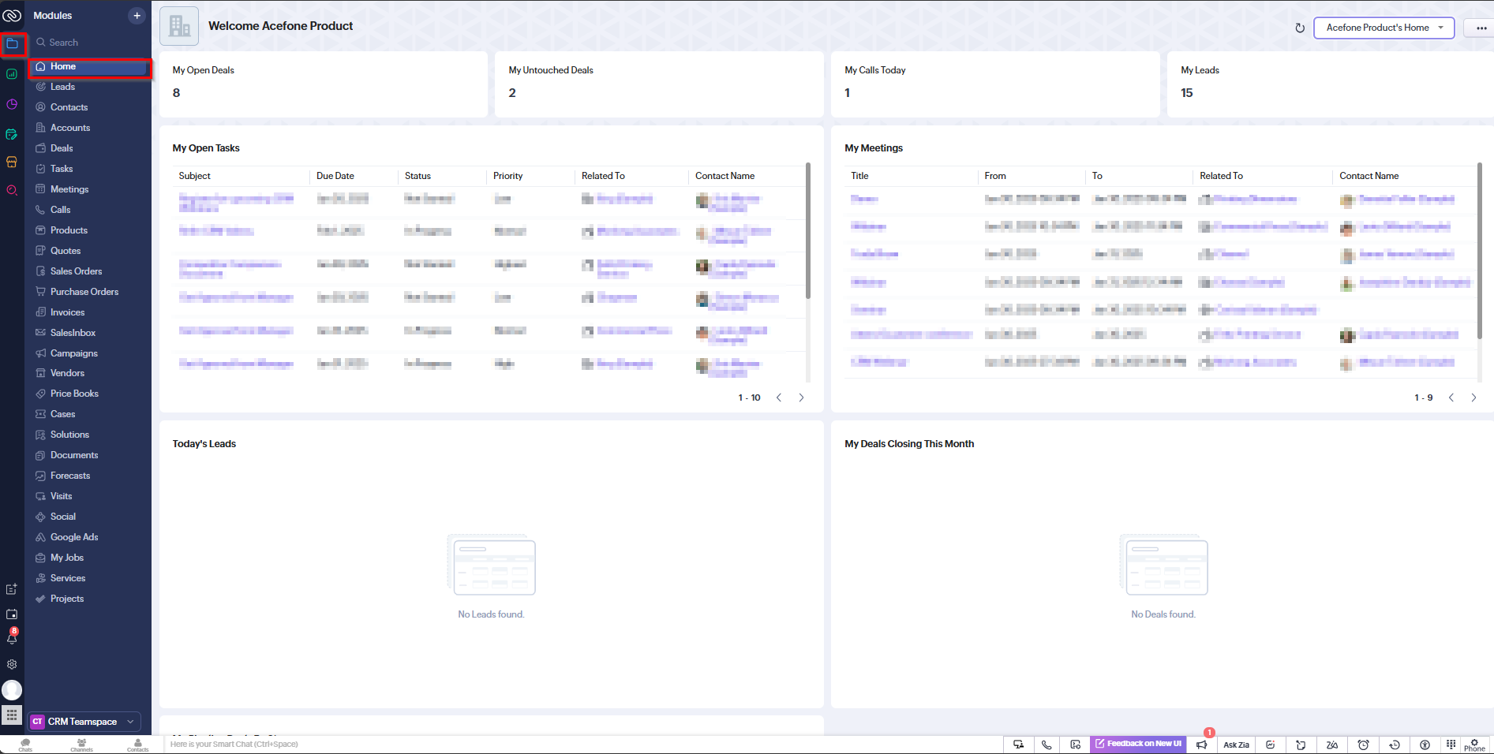This screenshot has height=754, width=1494.
Task: Open the app launcher grid icon
Action: [x=12, y=715]
